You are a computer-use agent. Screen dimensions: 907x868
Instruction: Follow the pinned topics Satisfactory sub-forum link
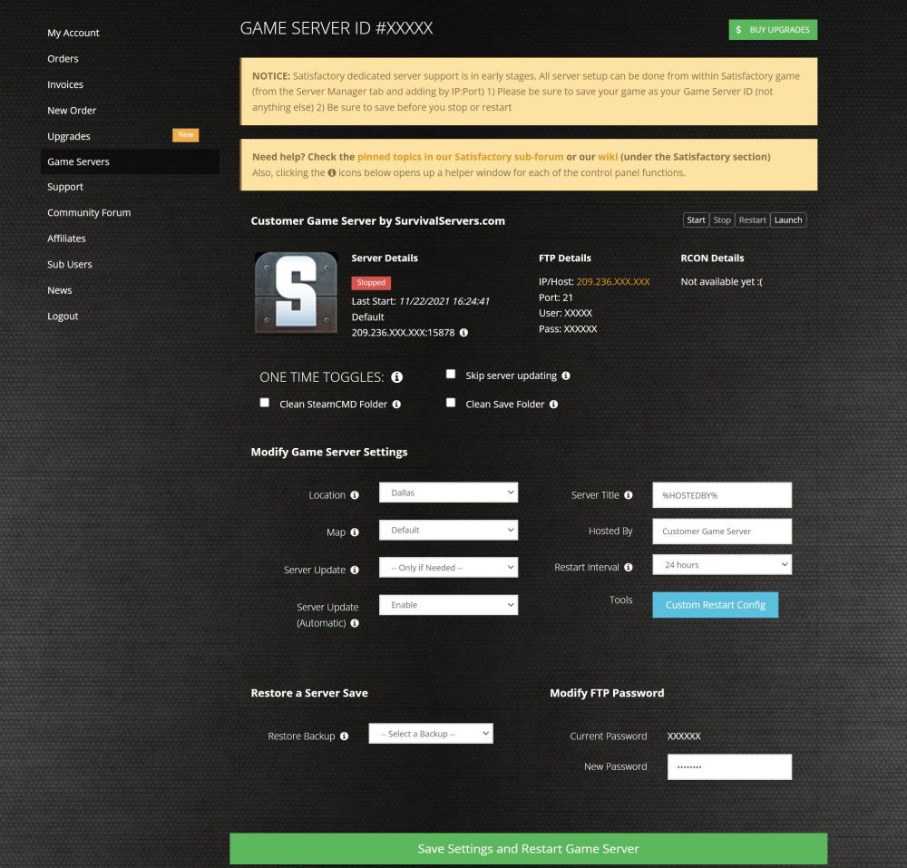(x=460, y=157)
